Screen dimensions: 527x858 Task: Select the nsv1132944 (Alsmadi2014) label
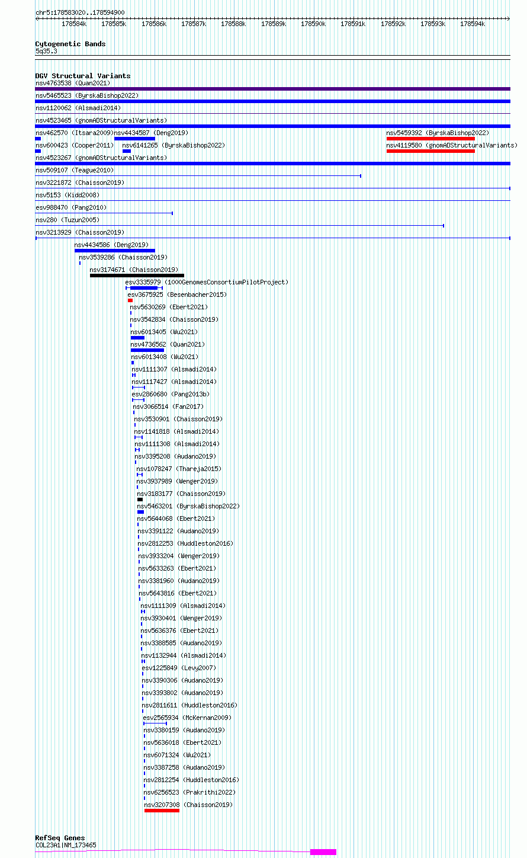(184, 655)
